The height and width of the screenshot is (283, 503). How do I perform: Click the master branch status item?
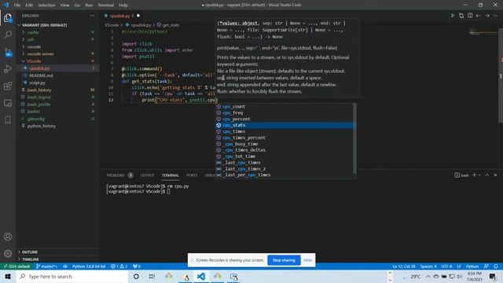click(46, 266)
